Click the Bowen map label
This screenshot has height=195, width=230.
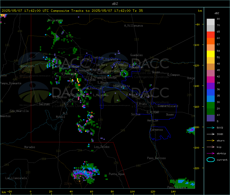point(170,115)
